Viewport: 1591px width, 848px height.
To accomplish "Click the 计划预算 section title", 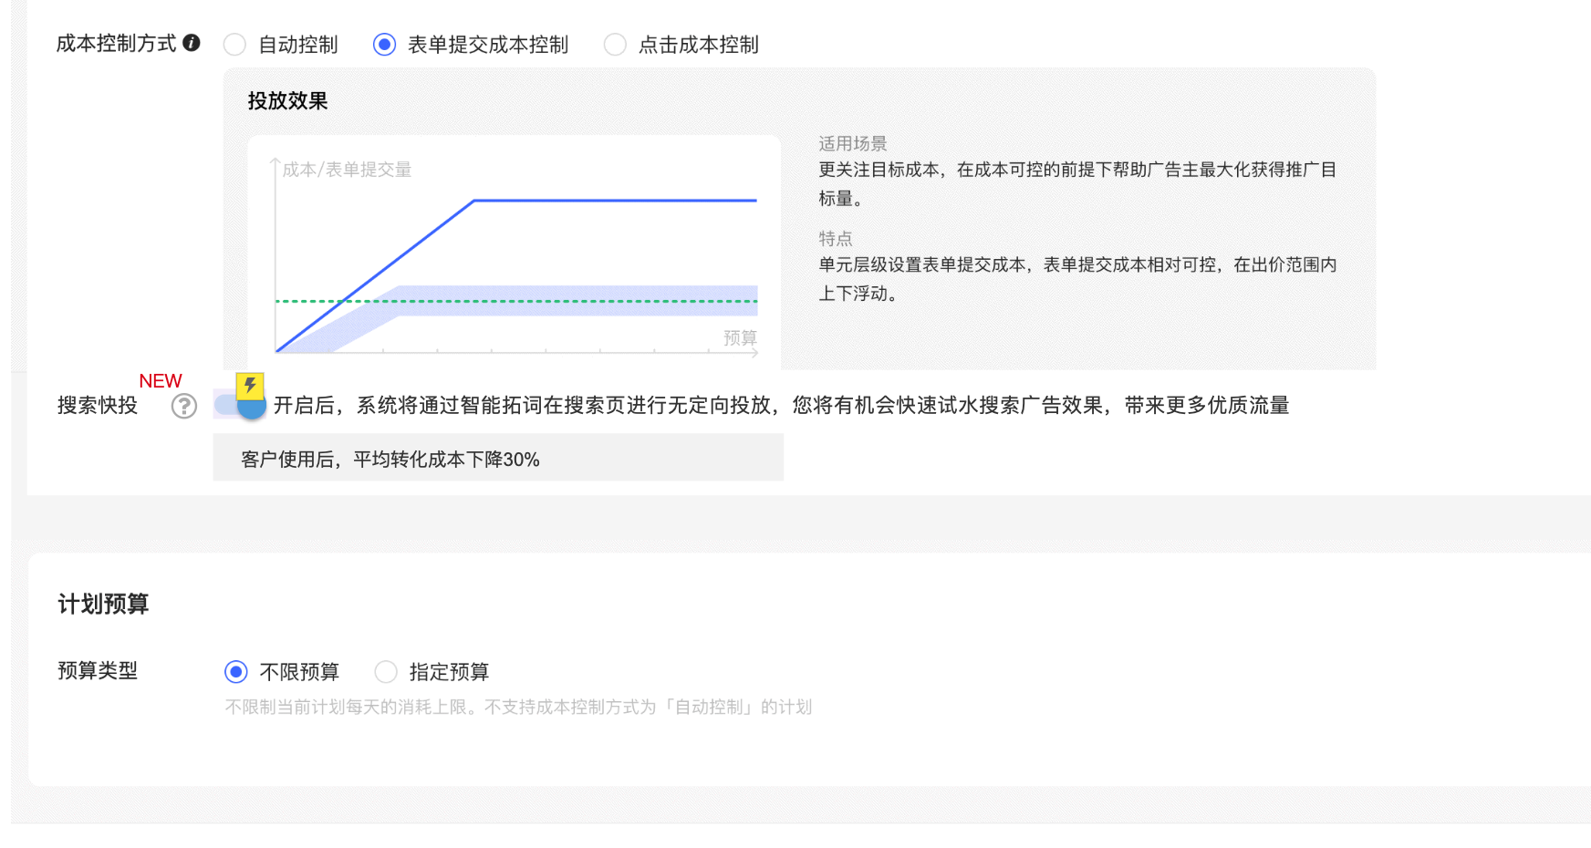I will [x=103, y=603].
